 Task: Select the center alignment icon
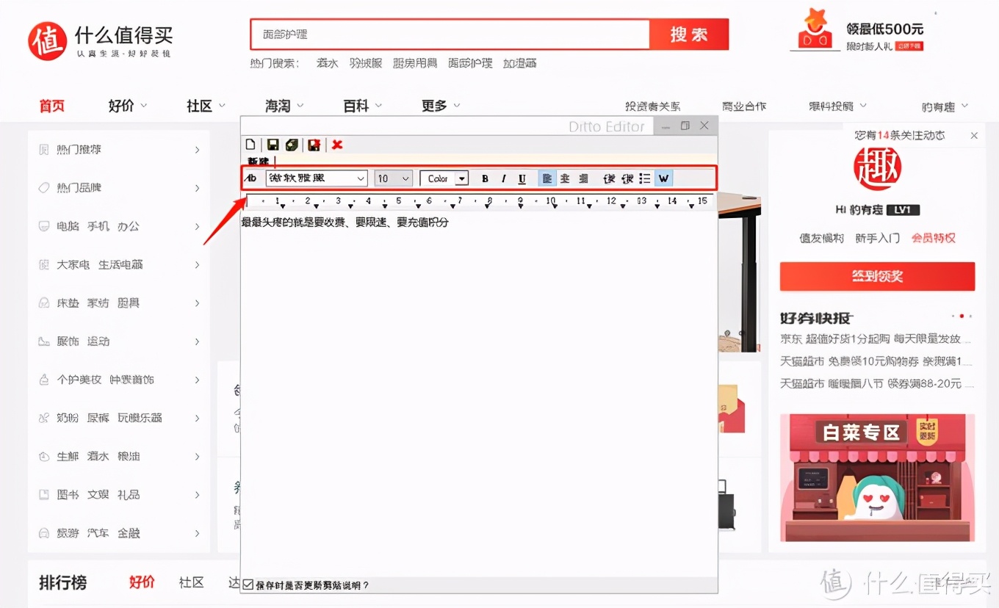click(566, 178)
